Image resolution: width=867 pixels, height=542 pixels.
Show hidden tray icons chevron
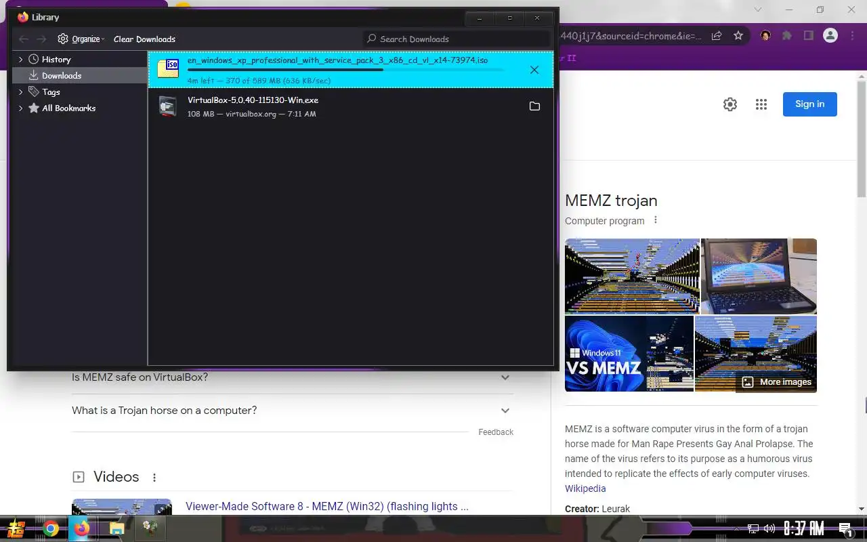(737, 528)
